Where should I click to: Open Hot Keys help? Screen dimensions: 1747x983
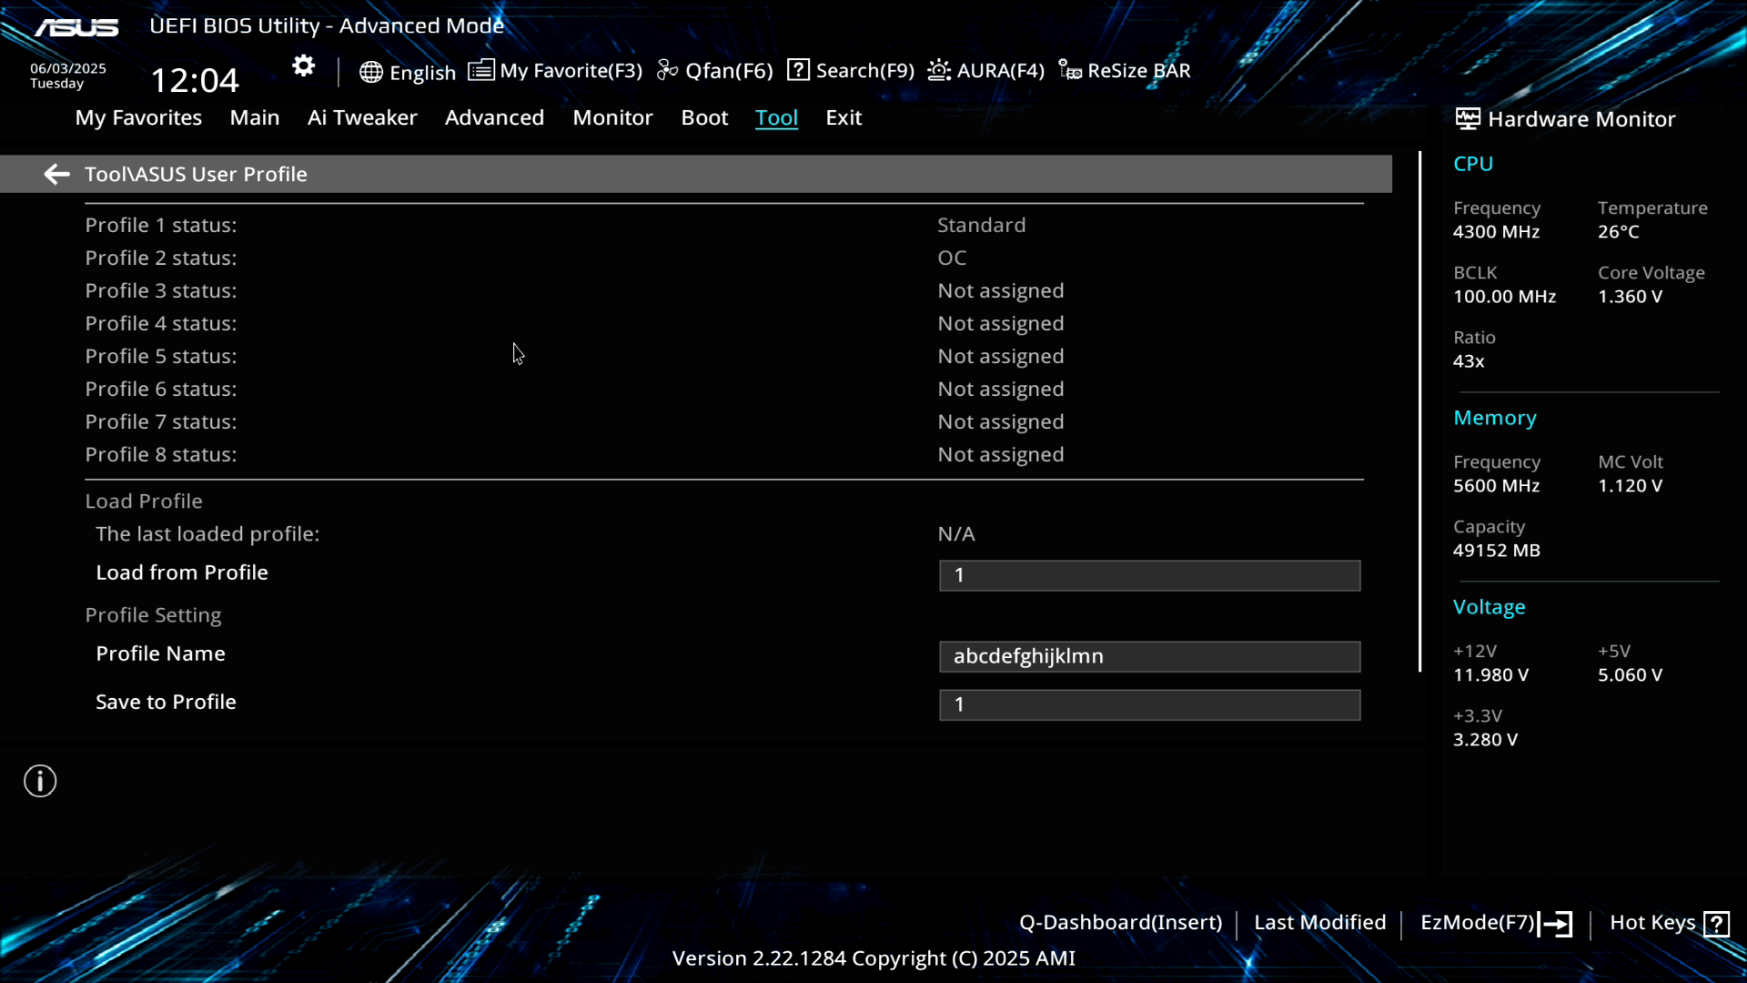pyautogui.click(x=1669, y=923)
